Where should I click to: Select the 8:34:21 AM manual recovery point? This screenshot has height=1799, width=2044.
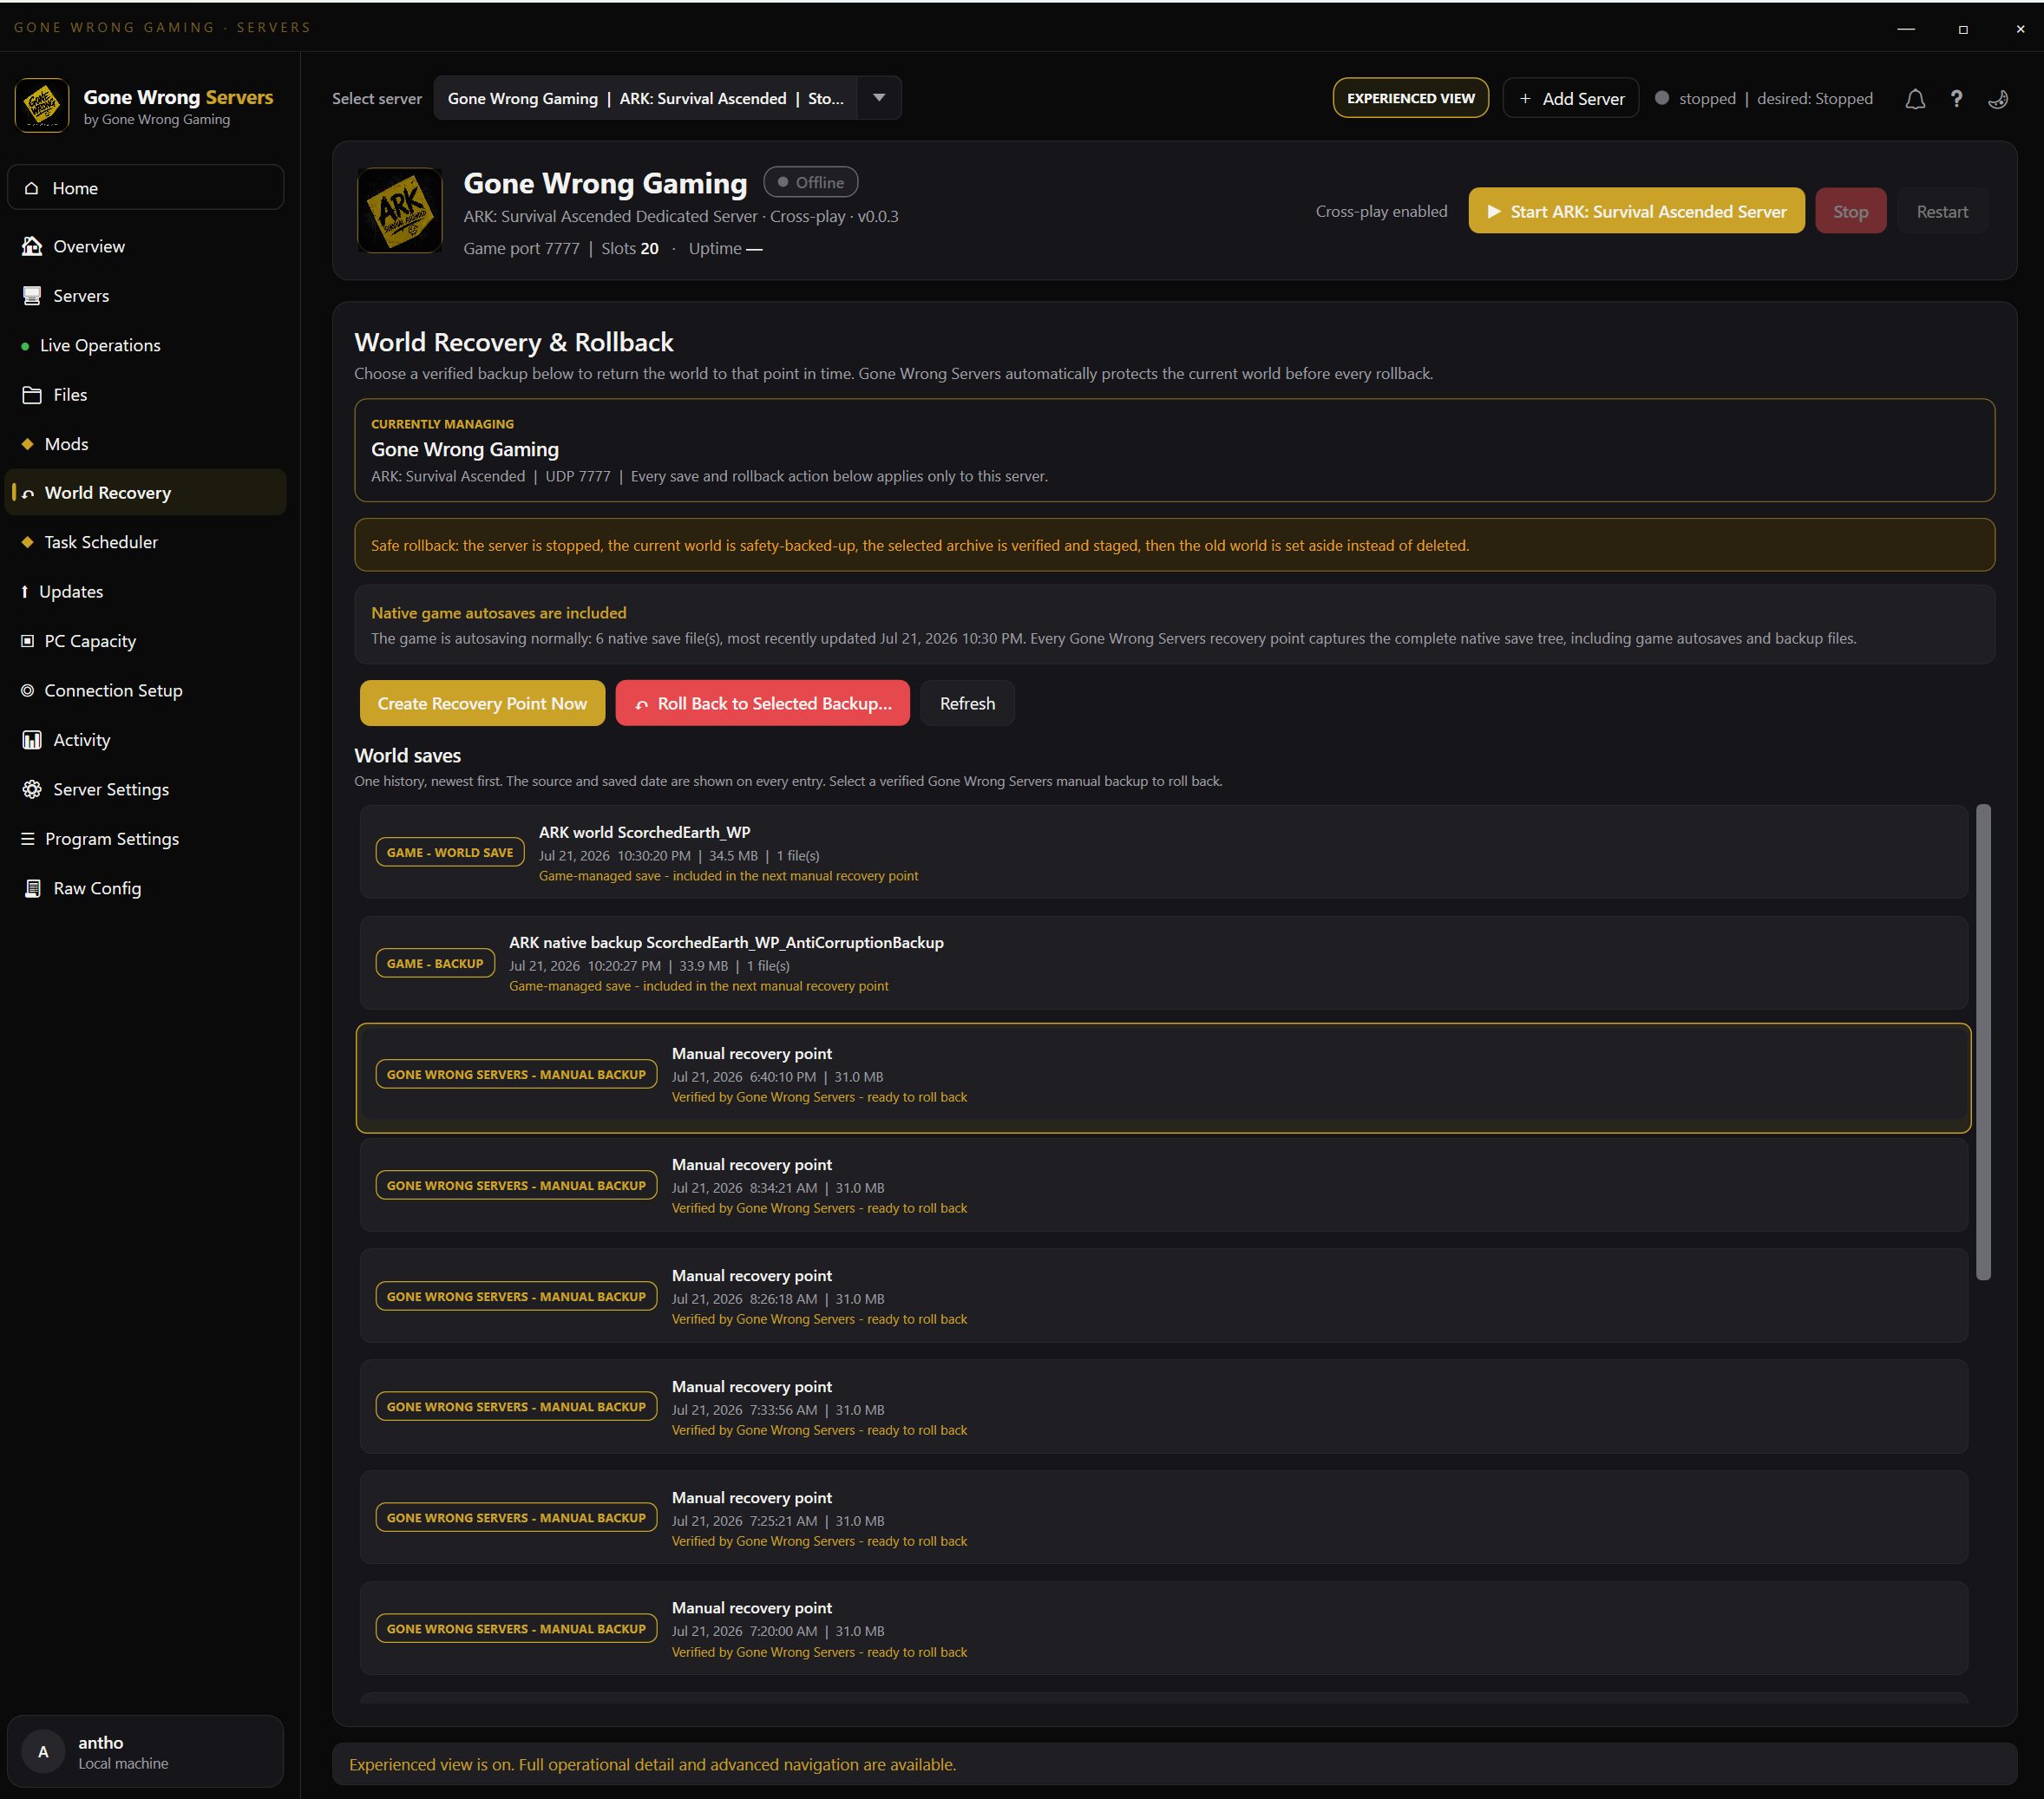click(1163, 1186)
